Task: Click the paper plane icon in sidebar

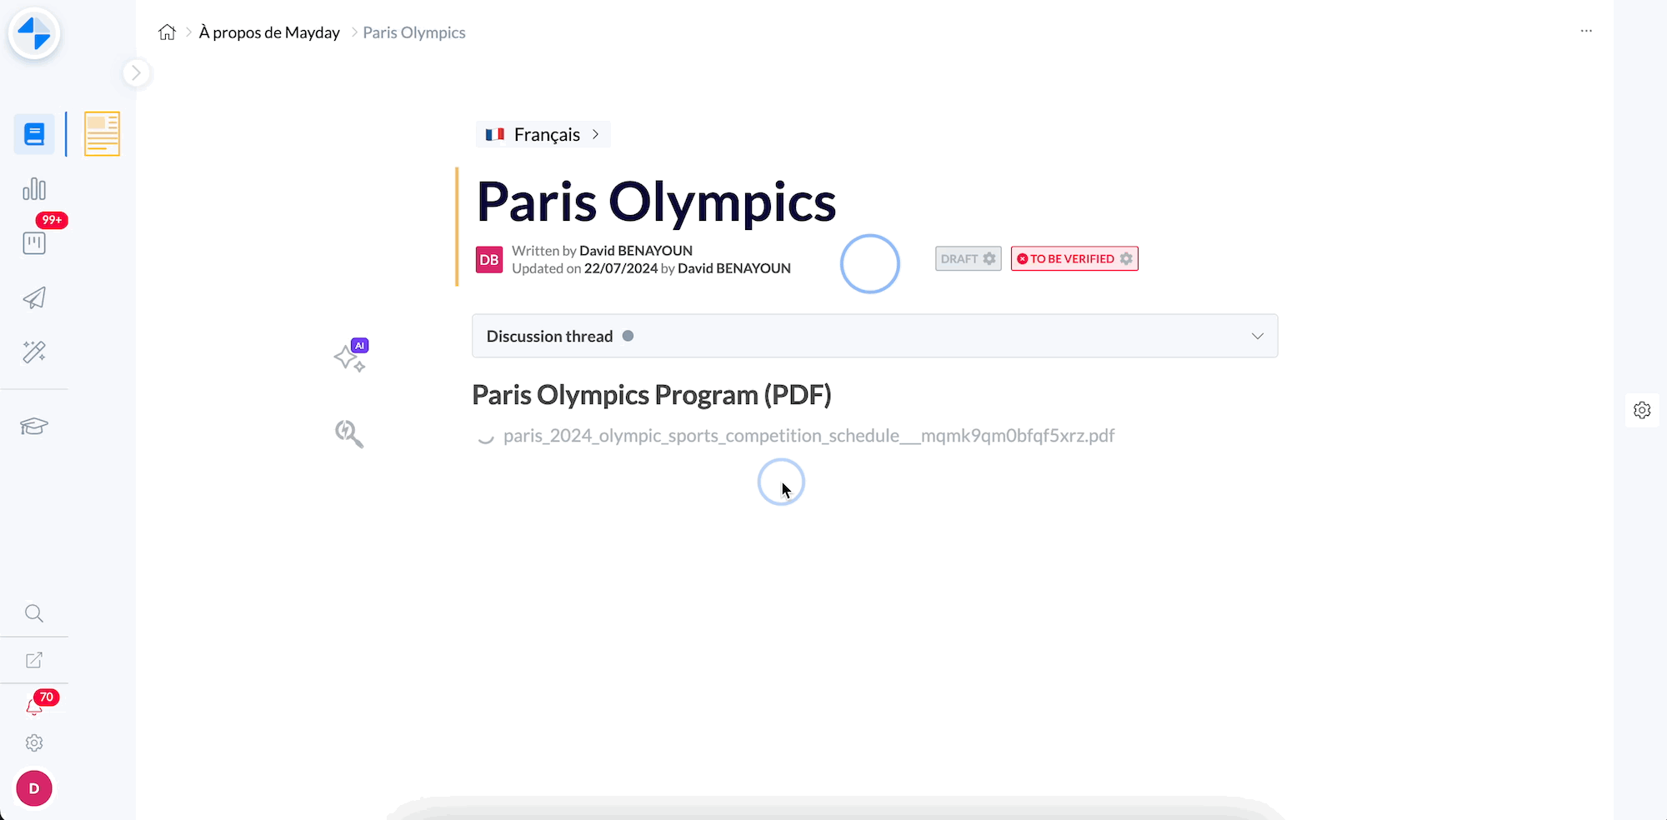Action: (34, 298)
